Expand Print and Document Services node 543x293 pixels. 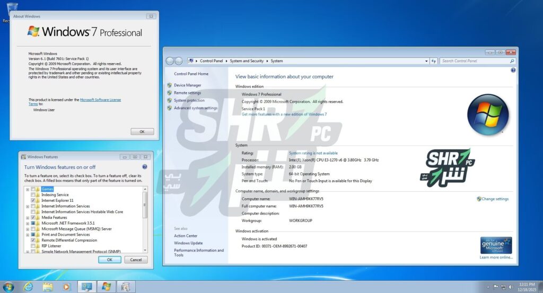(x=28, y=235)
